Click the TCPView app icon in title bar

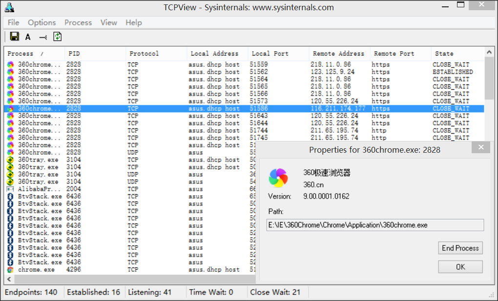point(9,7)
